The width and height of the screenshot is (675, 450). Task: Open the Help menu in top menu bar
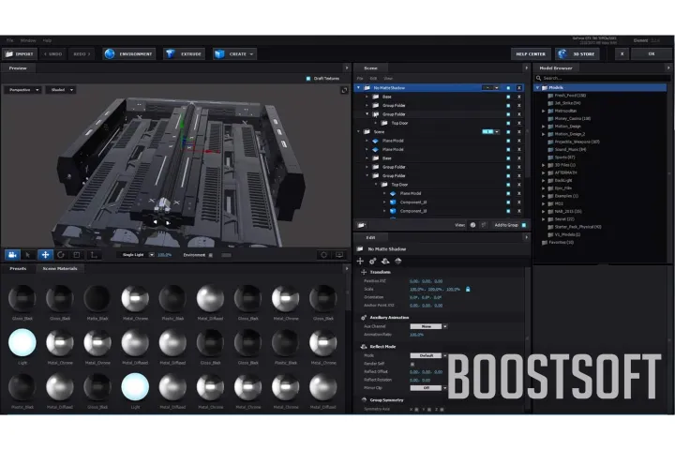pos(47,40)
